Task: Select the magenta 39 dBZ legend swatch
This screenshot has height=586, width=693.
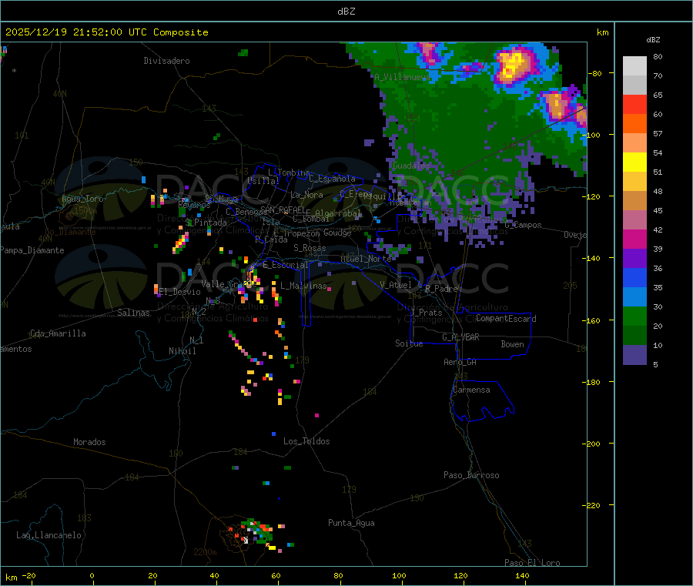Action: 634,239
